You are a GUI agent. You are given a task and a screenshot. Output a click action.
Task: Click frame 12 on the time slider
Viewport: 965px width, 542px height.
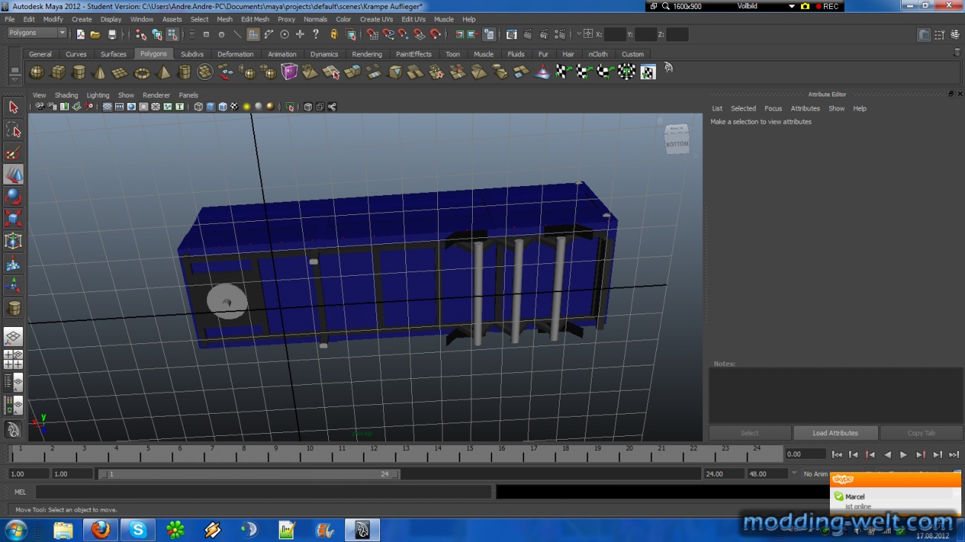click(x=373, y=454)
